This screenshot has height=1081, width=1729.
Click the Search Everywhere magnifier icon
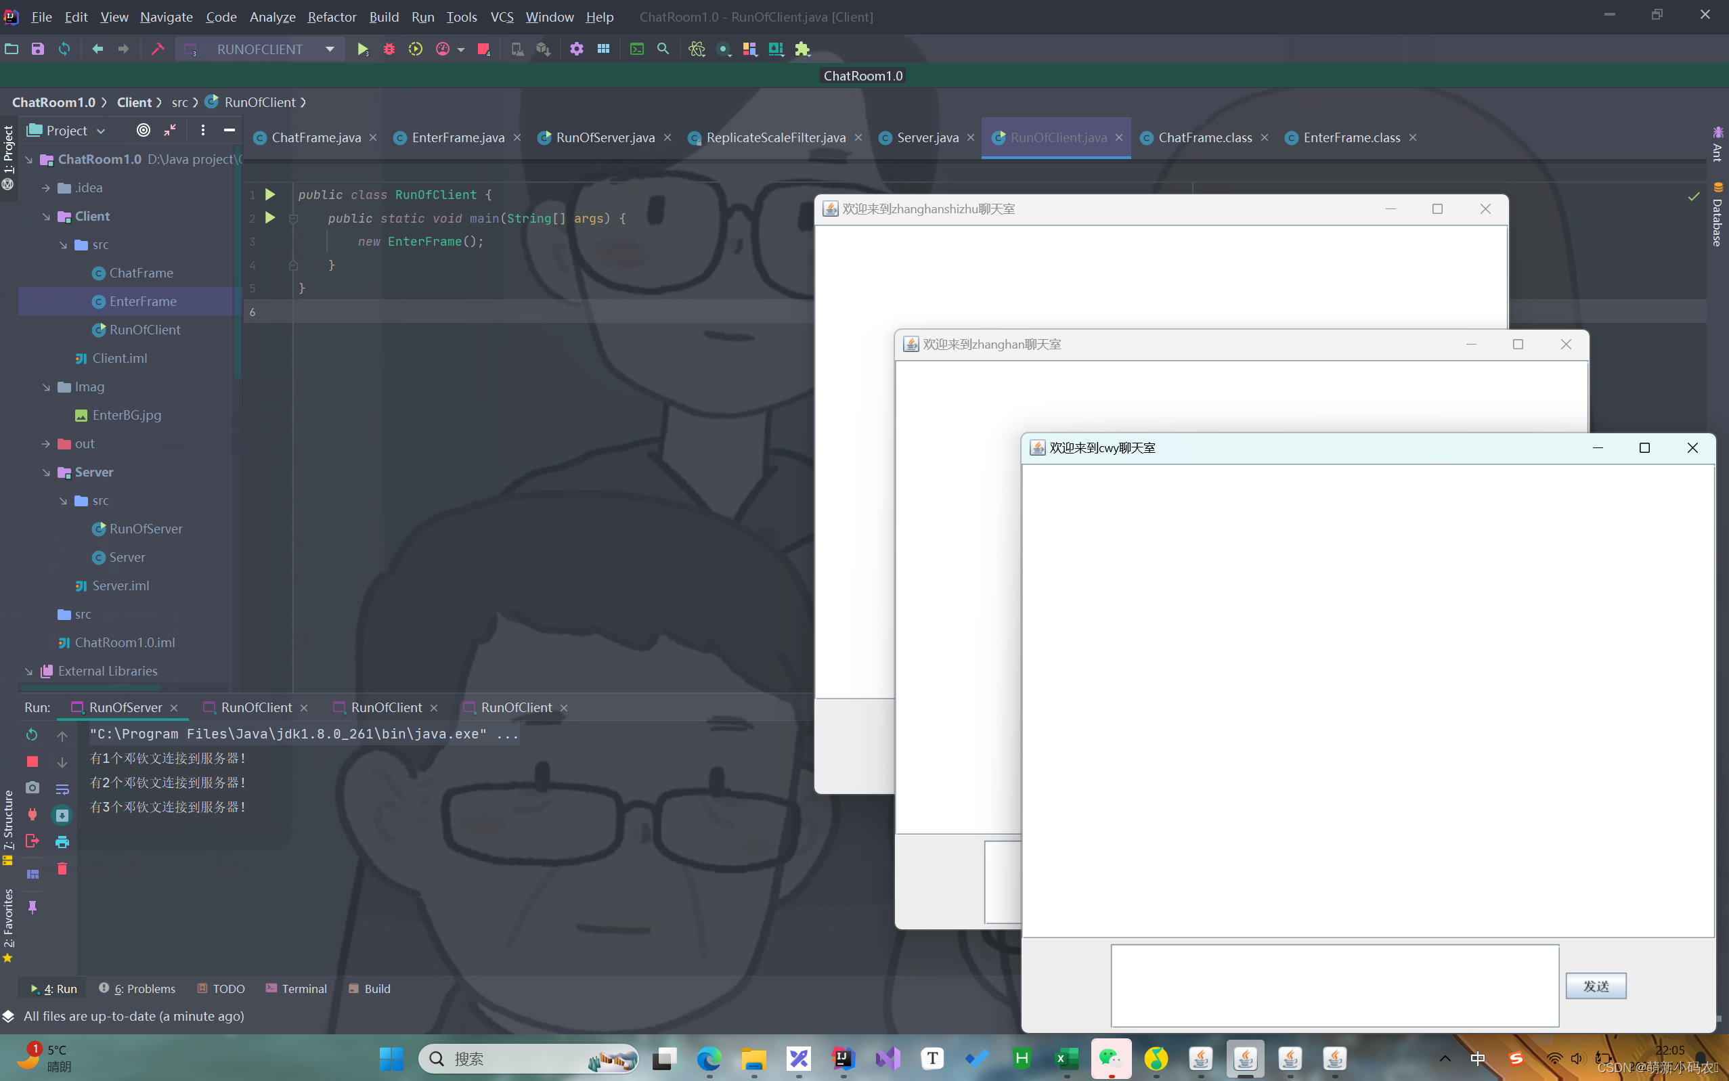[x=663, y=49]
